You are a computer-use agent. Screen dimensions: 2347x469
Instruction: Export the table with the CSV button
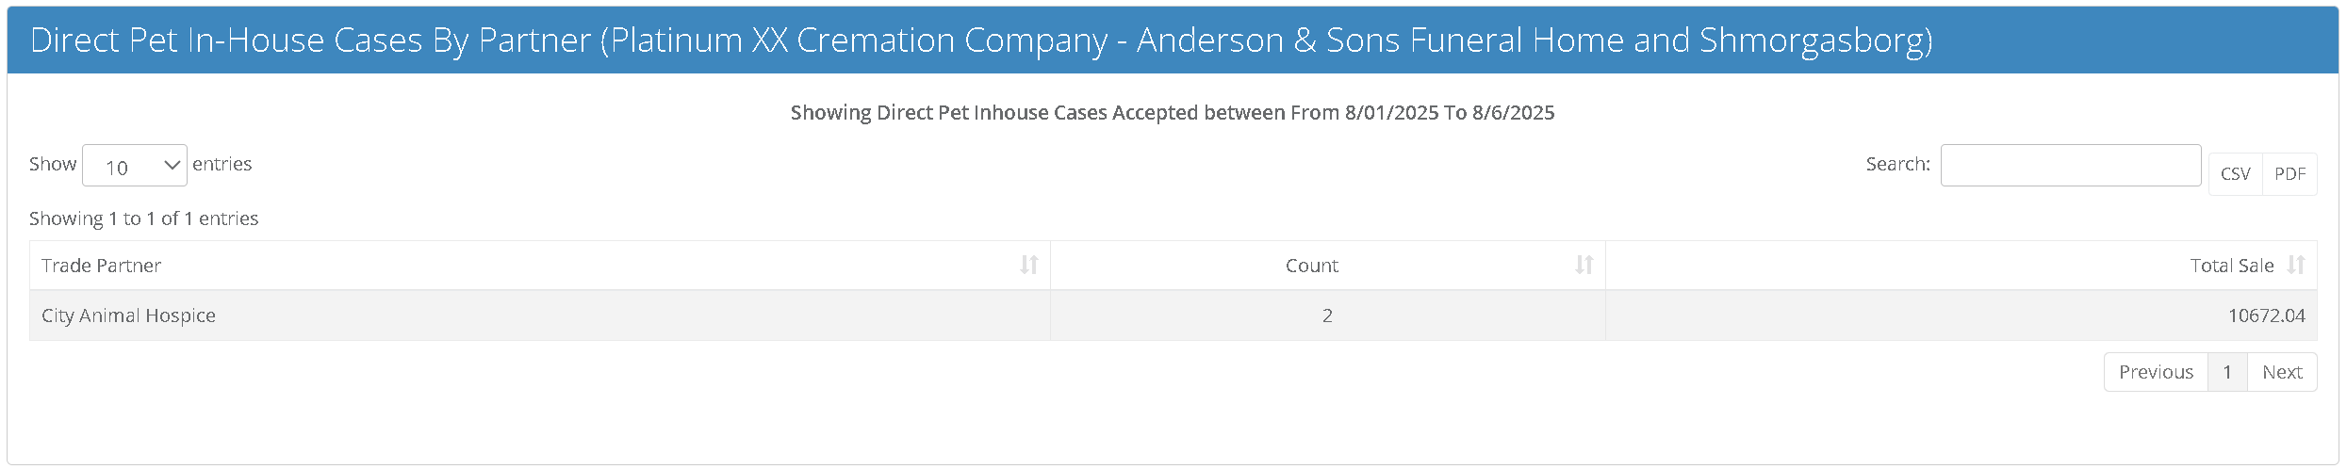(x=2235, y=174)
